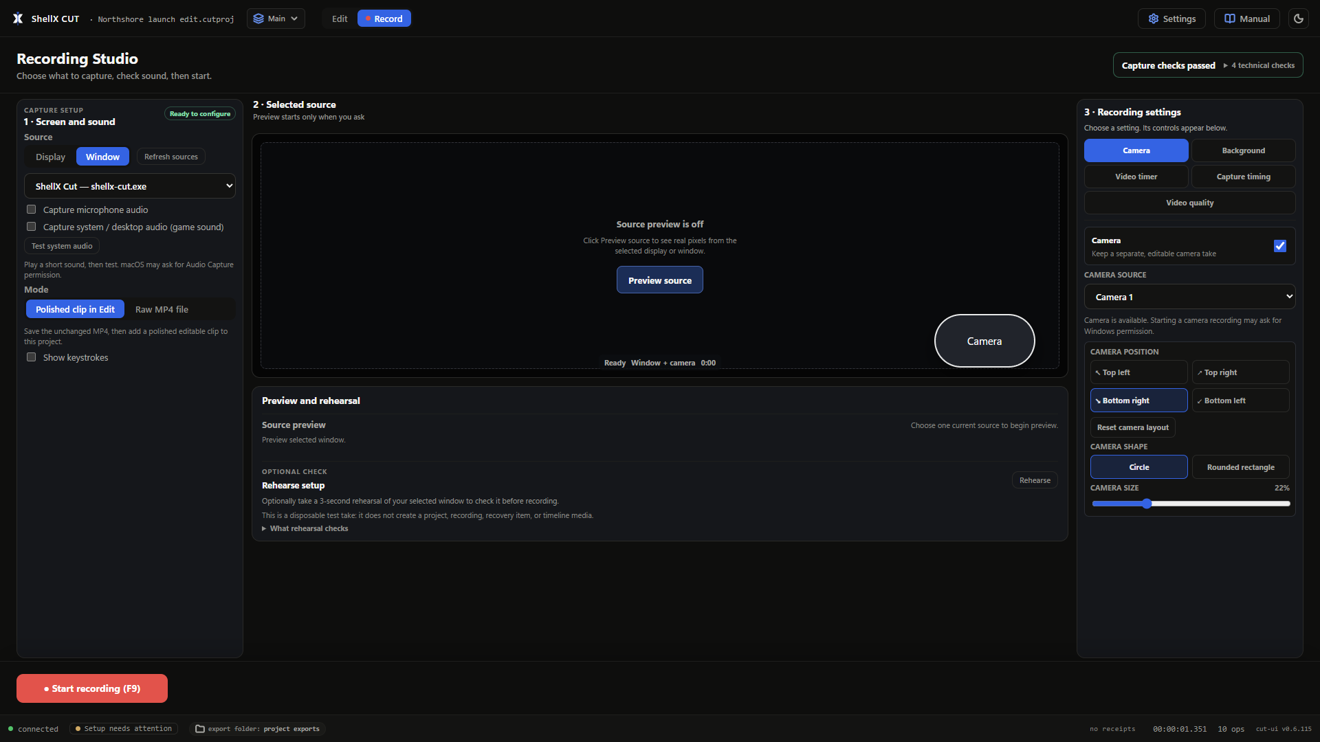The image size is (1320, 742).
Task: Choose Rounded rectangle camera shape
Action: point(1241,467)
